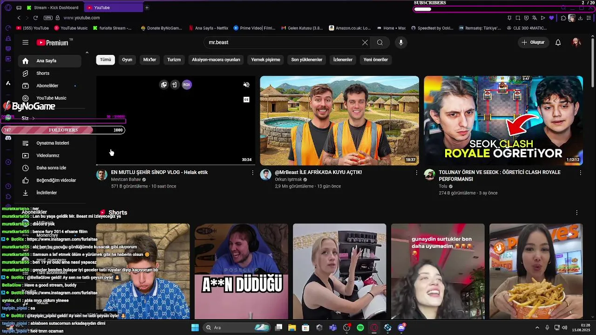
Task: Unmute the inline preview video
Action: tap(246, 85)
